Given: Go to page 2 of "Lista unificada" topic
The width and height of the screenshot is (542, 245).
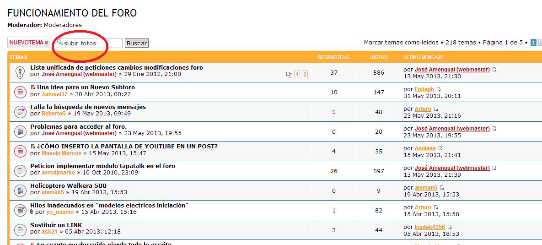Looking at the screenshot, I should click(305, 75).
